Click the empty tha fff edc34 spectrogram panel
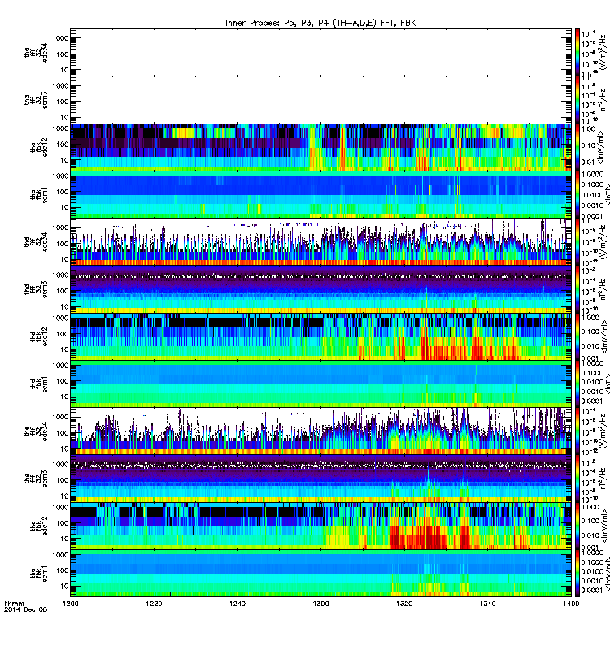 point(320,52)
